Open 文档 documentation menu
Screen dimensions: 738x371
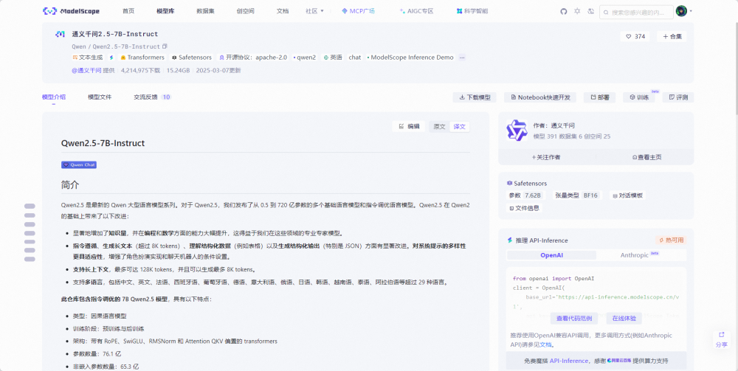point(283,11)
